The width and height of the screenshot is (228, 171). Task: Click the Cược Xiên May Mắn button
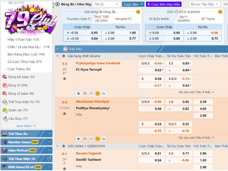coord(164,4)
